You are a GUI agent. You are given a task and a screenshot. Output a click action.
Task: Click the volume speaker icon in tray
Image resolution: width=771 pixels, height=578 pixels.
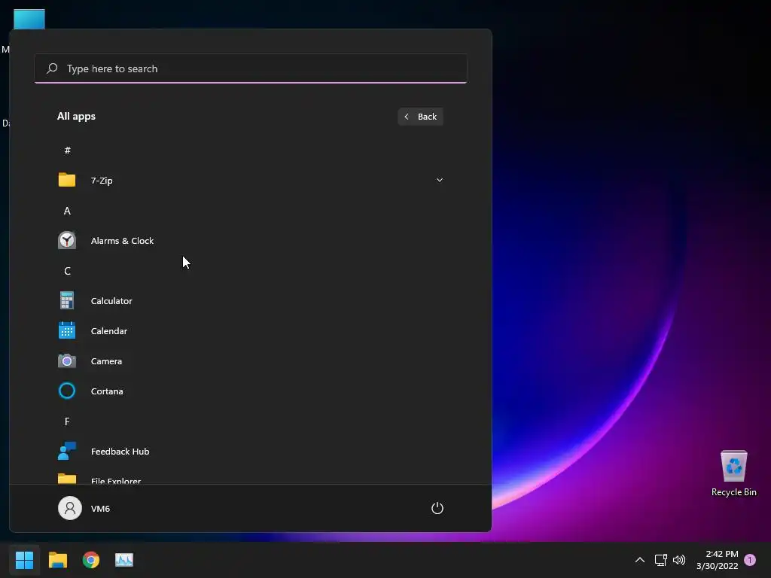pos(679,560)
